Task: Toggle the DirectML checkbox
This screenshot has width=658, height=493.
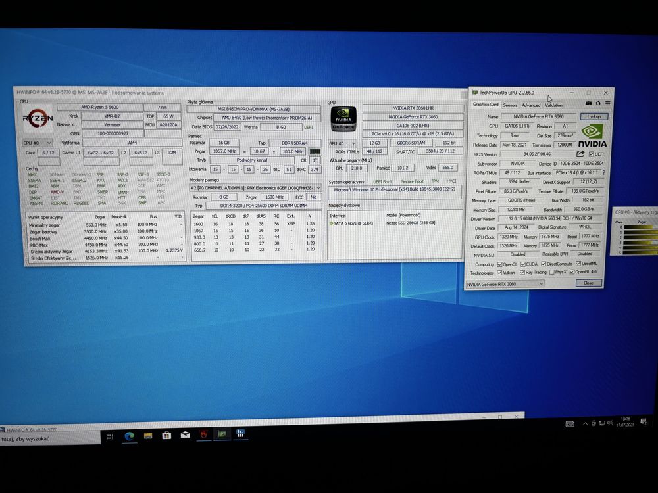Action: point(578,264)
